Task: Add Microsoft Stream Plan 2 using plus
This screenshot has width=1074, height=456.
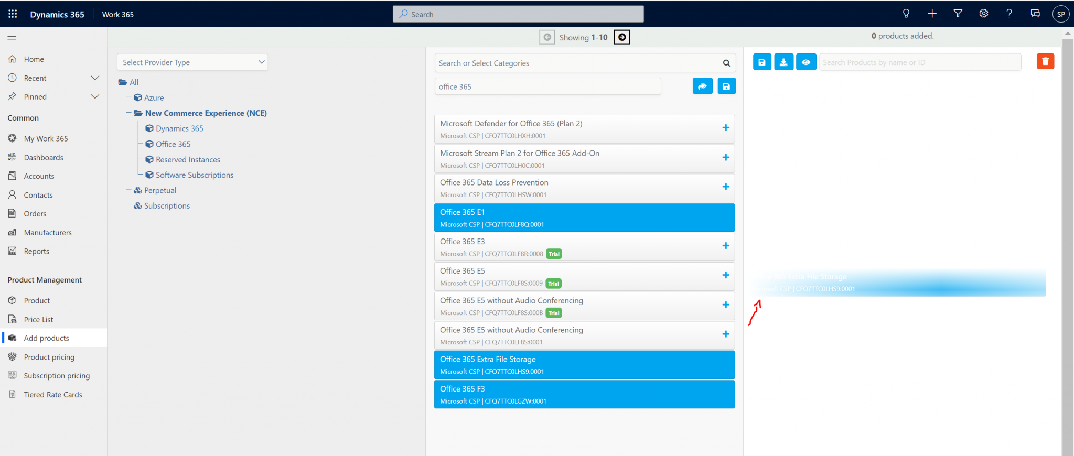Action: (x=726, y=157)
